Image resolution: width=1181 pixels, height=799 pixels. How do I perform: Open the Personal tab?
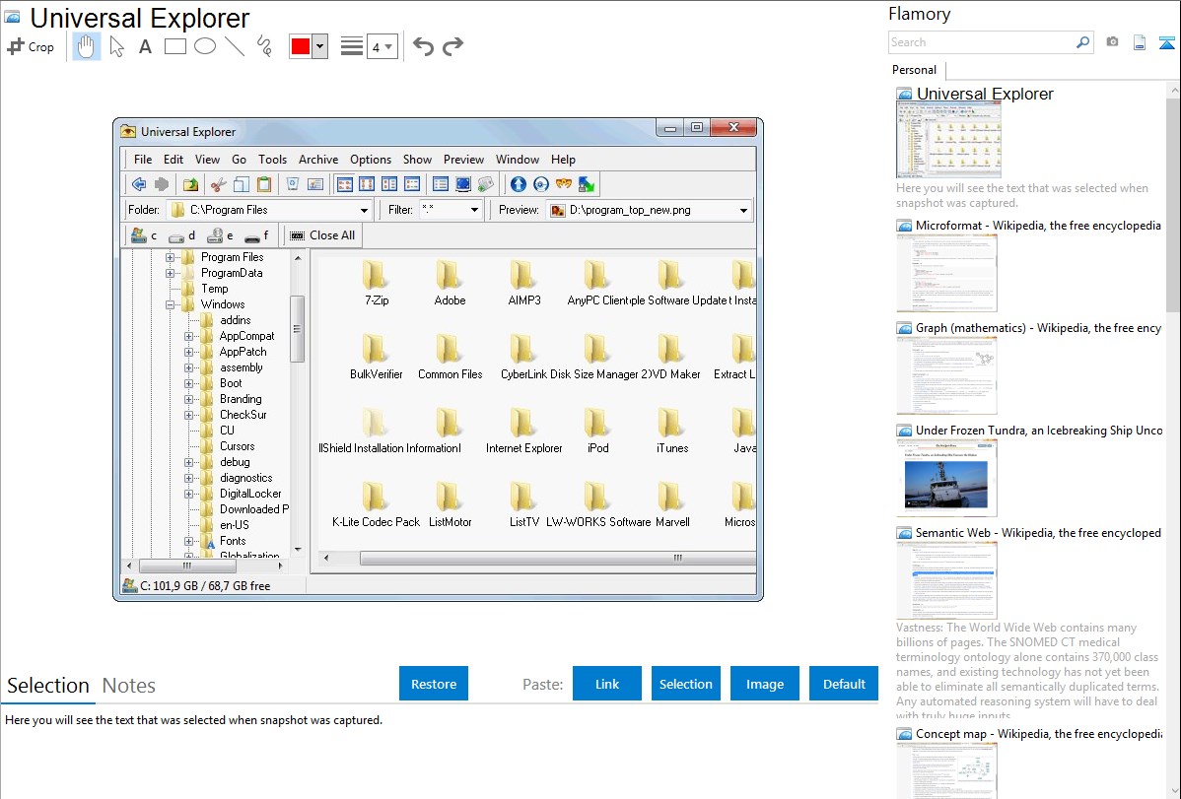coord(914,70)
